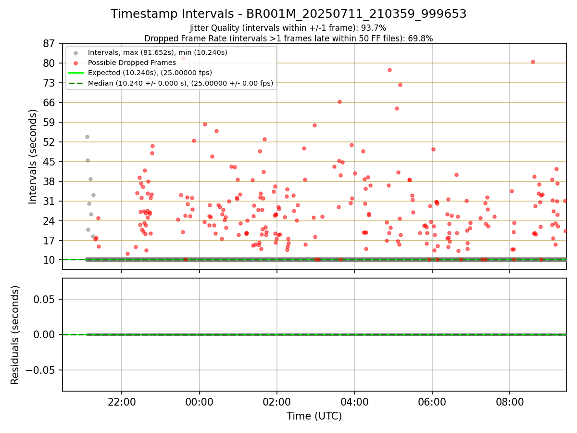Click the red point at 66 seconds near 03:40
The height and width of the screenshot is (433, 577).
click(x=339, y=102)
